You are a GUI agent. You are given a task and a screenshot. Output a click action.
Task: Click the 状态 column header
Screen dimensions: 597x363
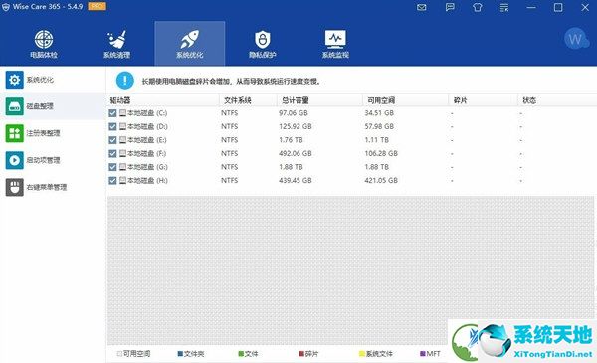pos(557,100)
